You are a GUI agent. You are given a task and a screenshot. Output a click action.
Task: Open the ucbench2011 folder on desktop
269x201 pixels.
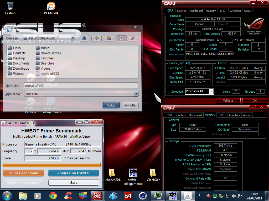112,175
